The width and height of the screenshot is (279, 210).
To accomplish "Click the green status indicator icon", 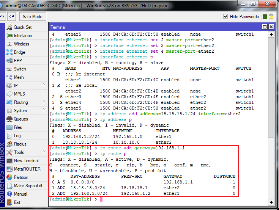I will tap(265, 17).
